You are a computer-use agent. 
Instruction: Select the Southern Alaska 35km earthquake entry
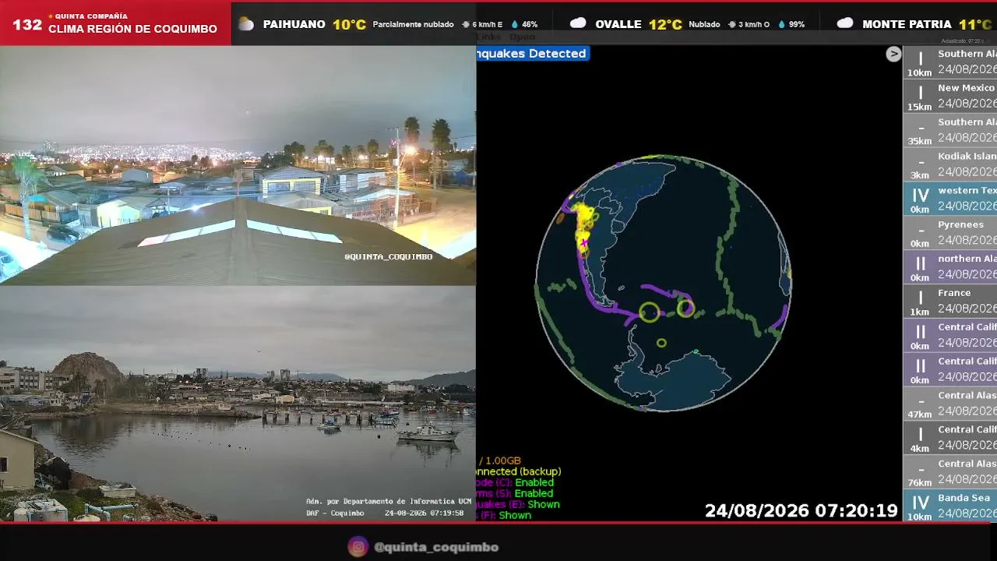[950, 130]
